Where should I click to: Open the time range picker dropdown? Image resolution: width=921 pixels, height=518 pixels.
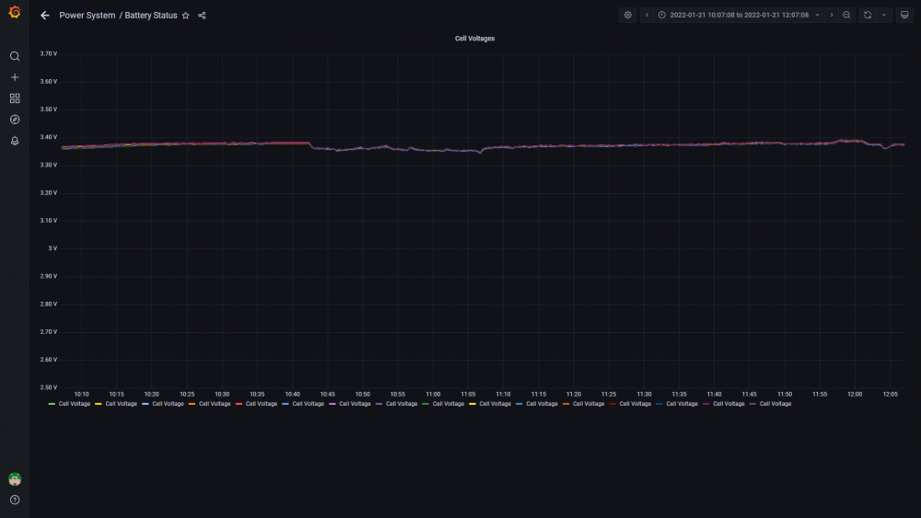739,16
